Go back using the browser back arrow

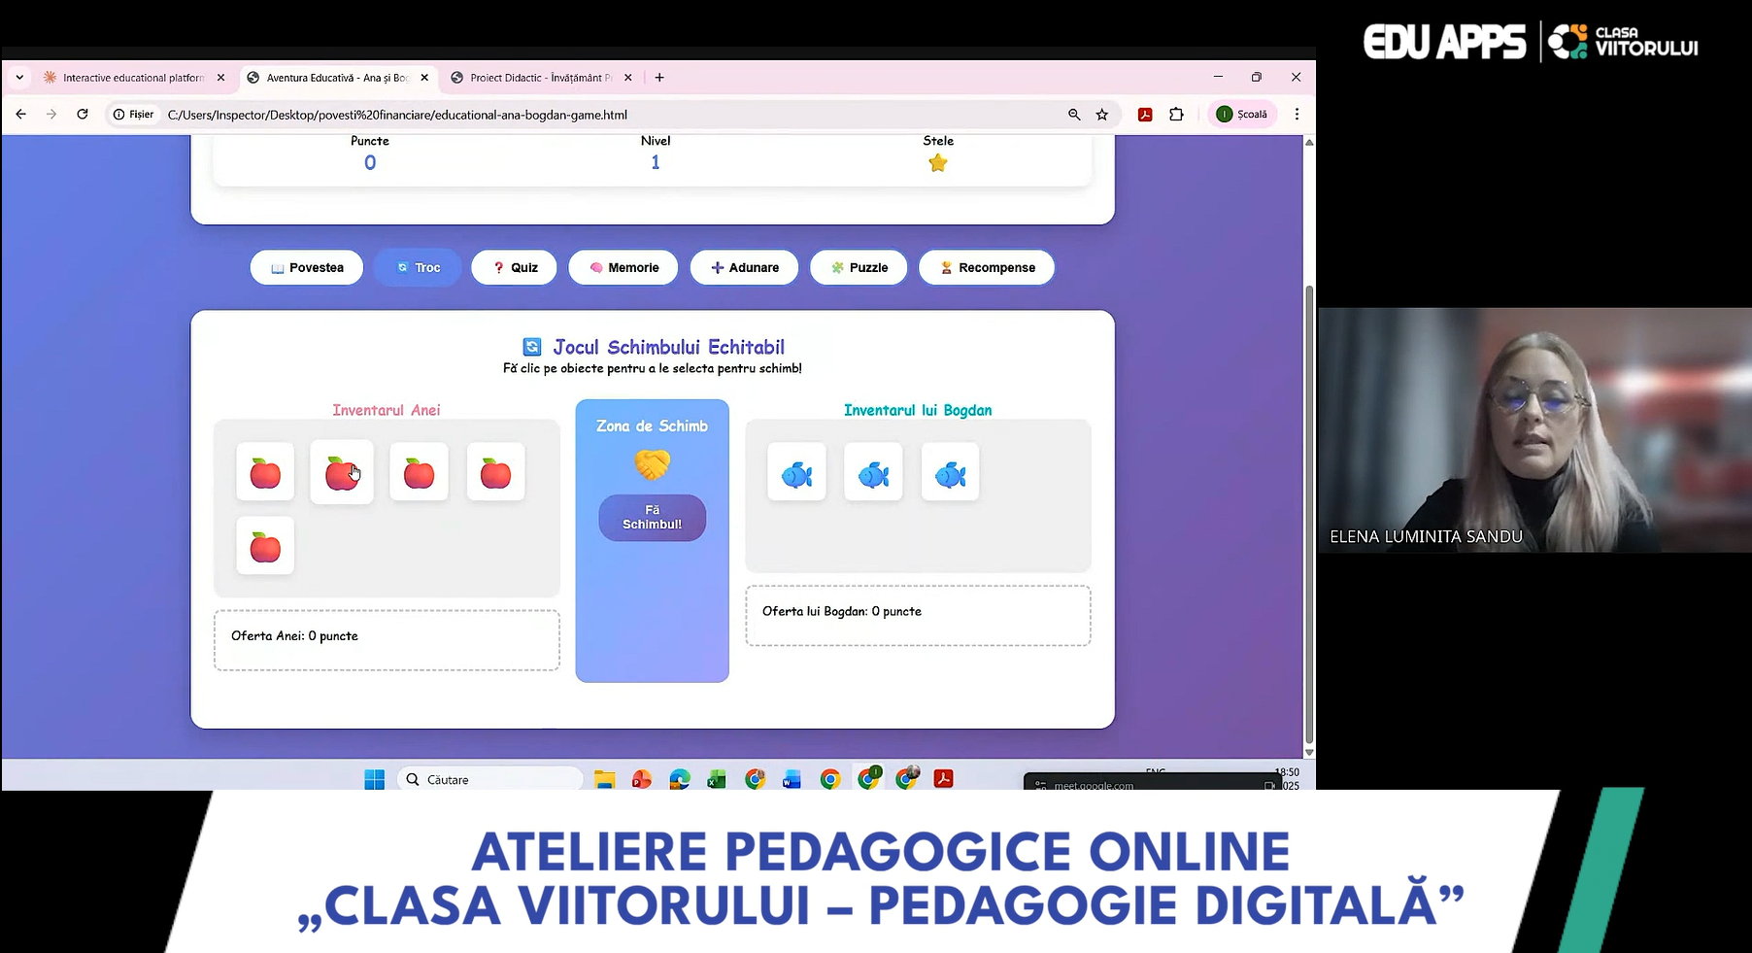pos(20,115)
